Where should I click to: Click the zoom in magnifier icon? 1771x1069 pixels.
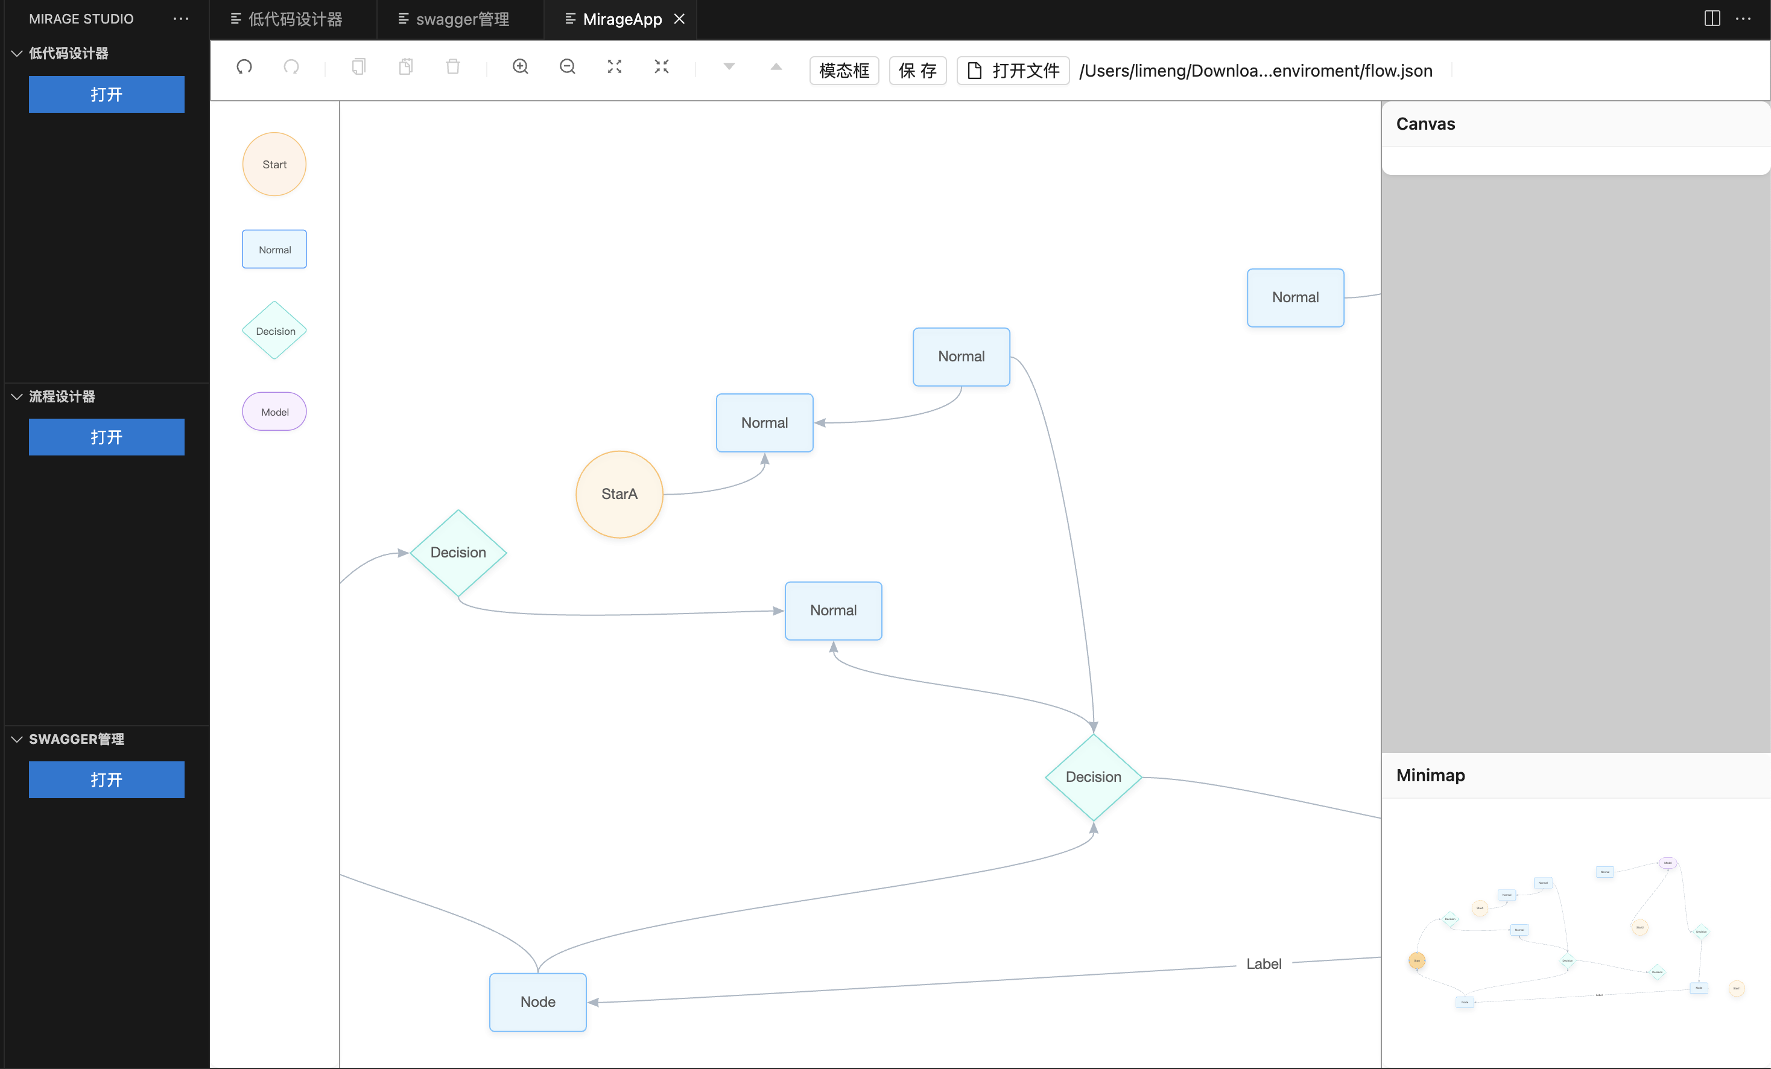[x=521, y=67]
